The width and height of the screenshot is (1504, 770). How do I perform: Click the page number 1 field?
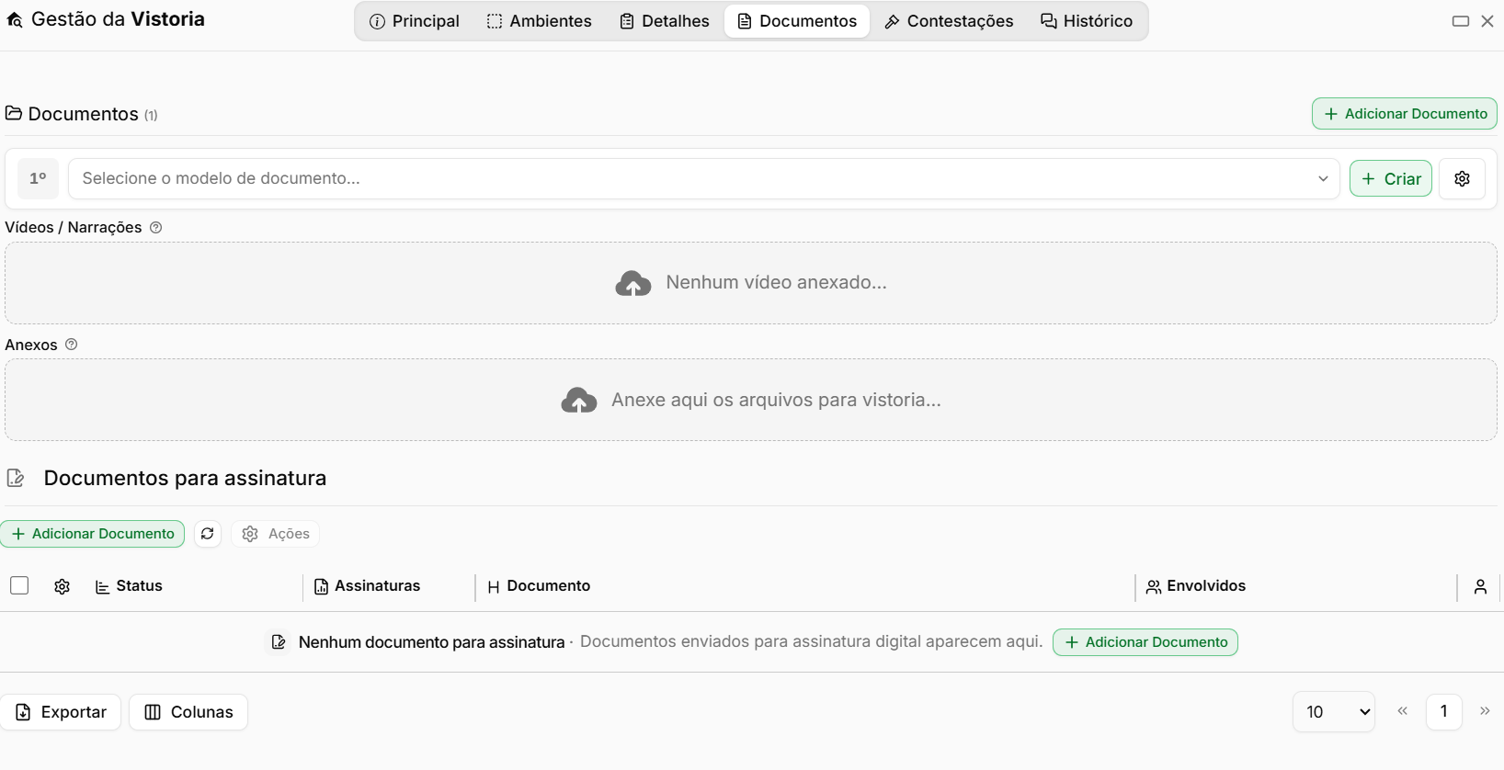click(1444, 712)
